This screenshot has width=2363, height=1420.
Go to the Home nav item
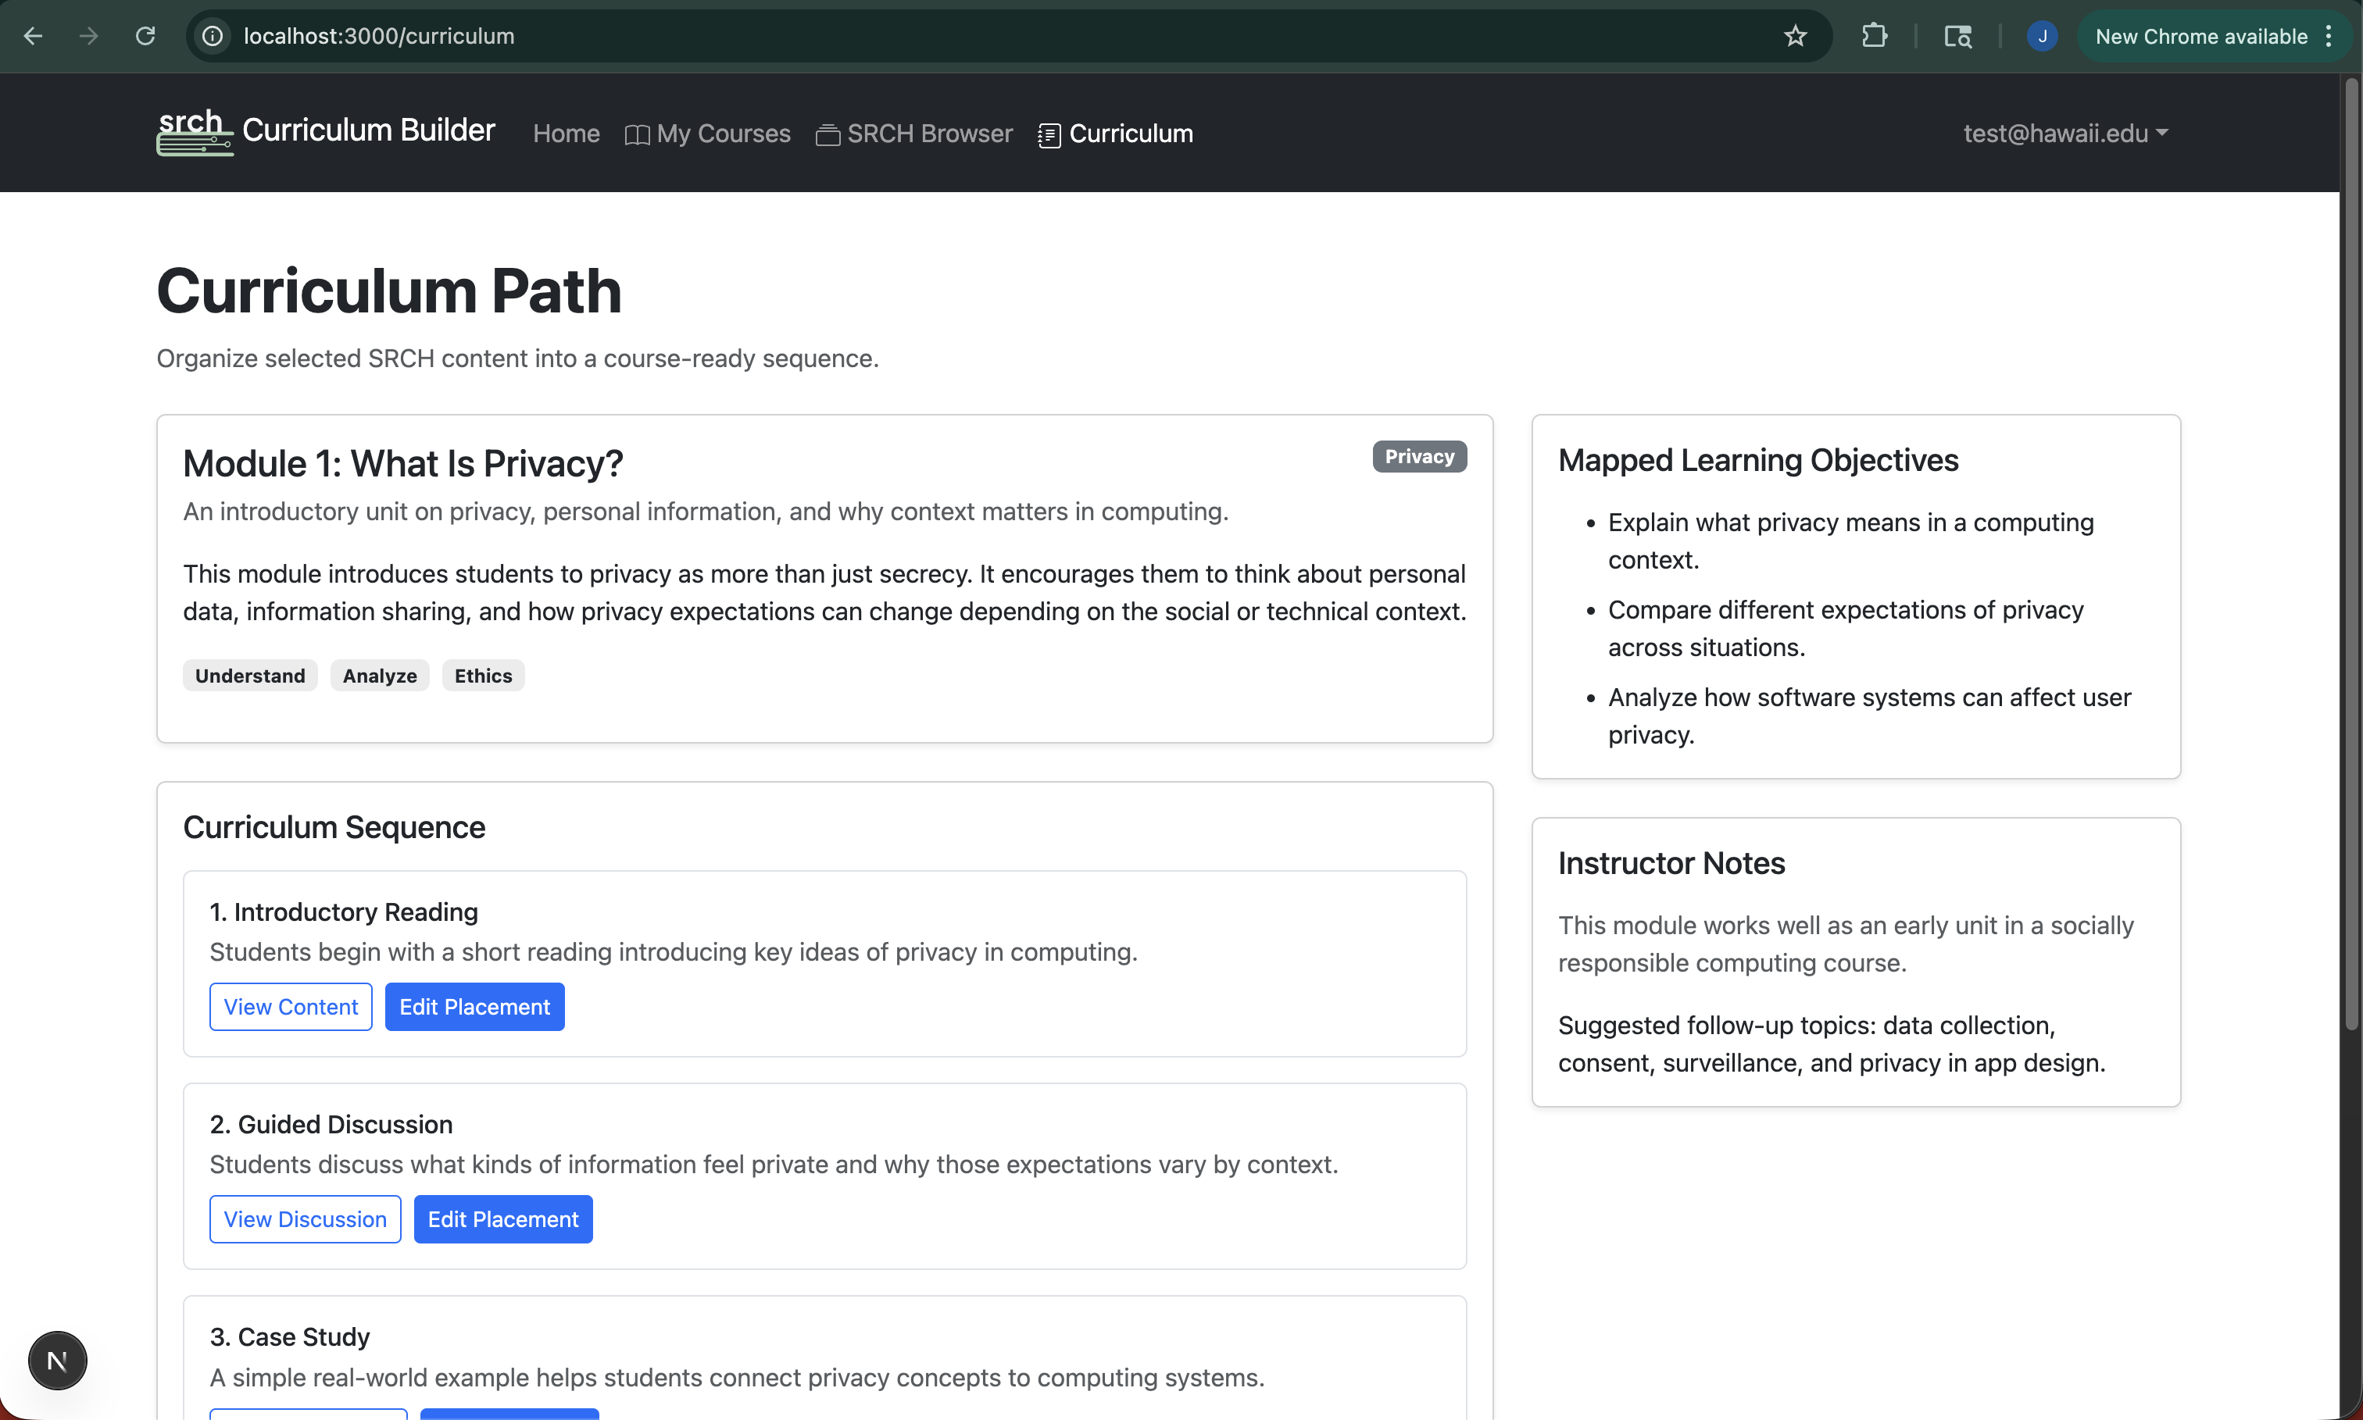point(566,133)
